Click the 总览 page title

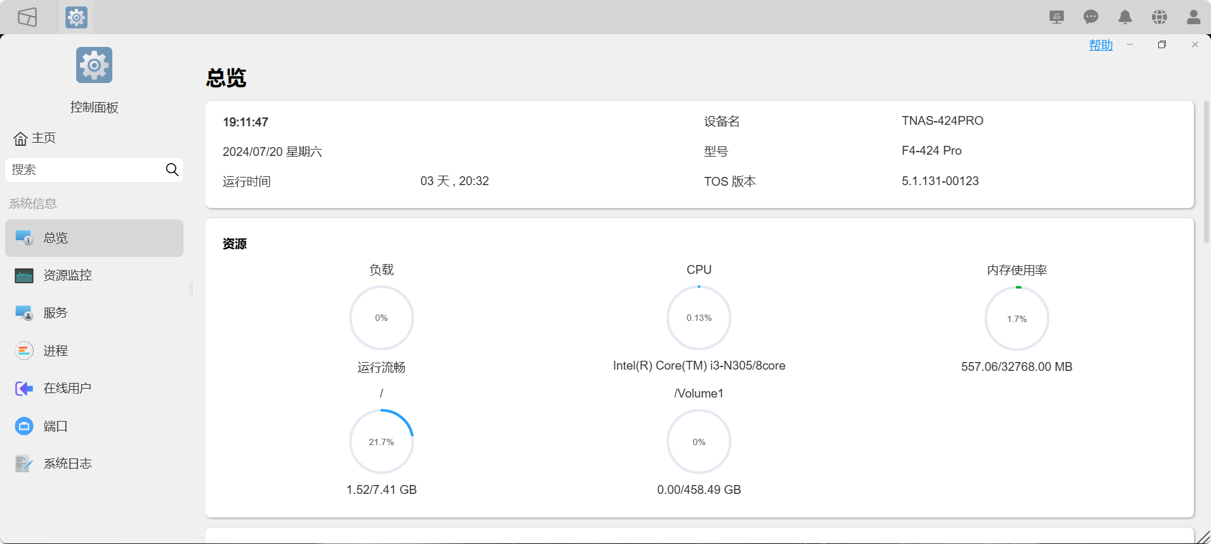[226, 77]
